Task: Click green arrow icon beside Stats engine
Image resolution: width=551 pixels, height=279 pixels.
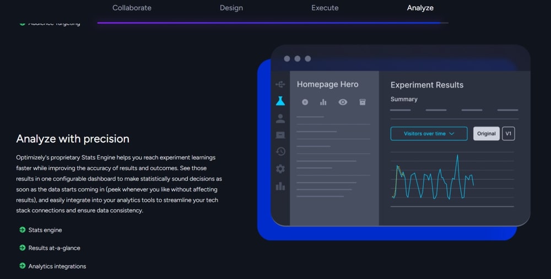Action: (22, 229)
